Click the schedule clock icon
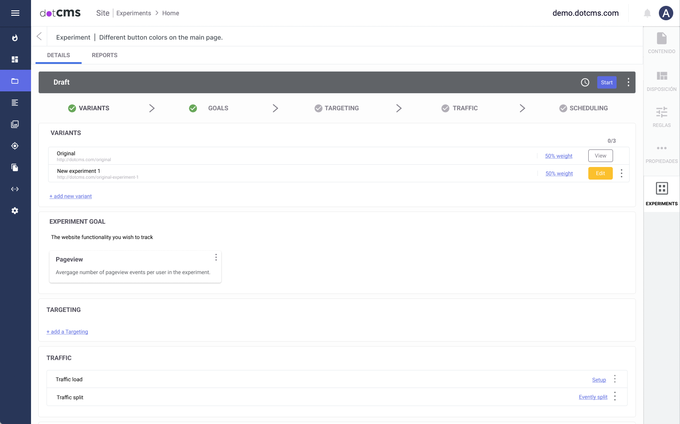 [585, 82]
